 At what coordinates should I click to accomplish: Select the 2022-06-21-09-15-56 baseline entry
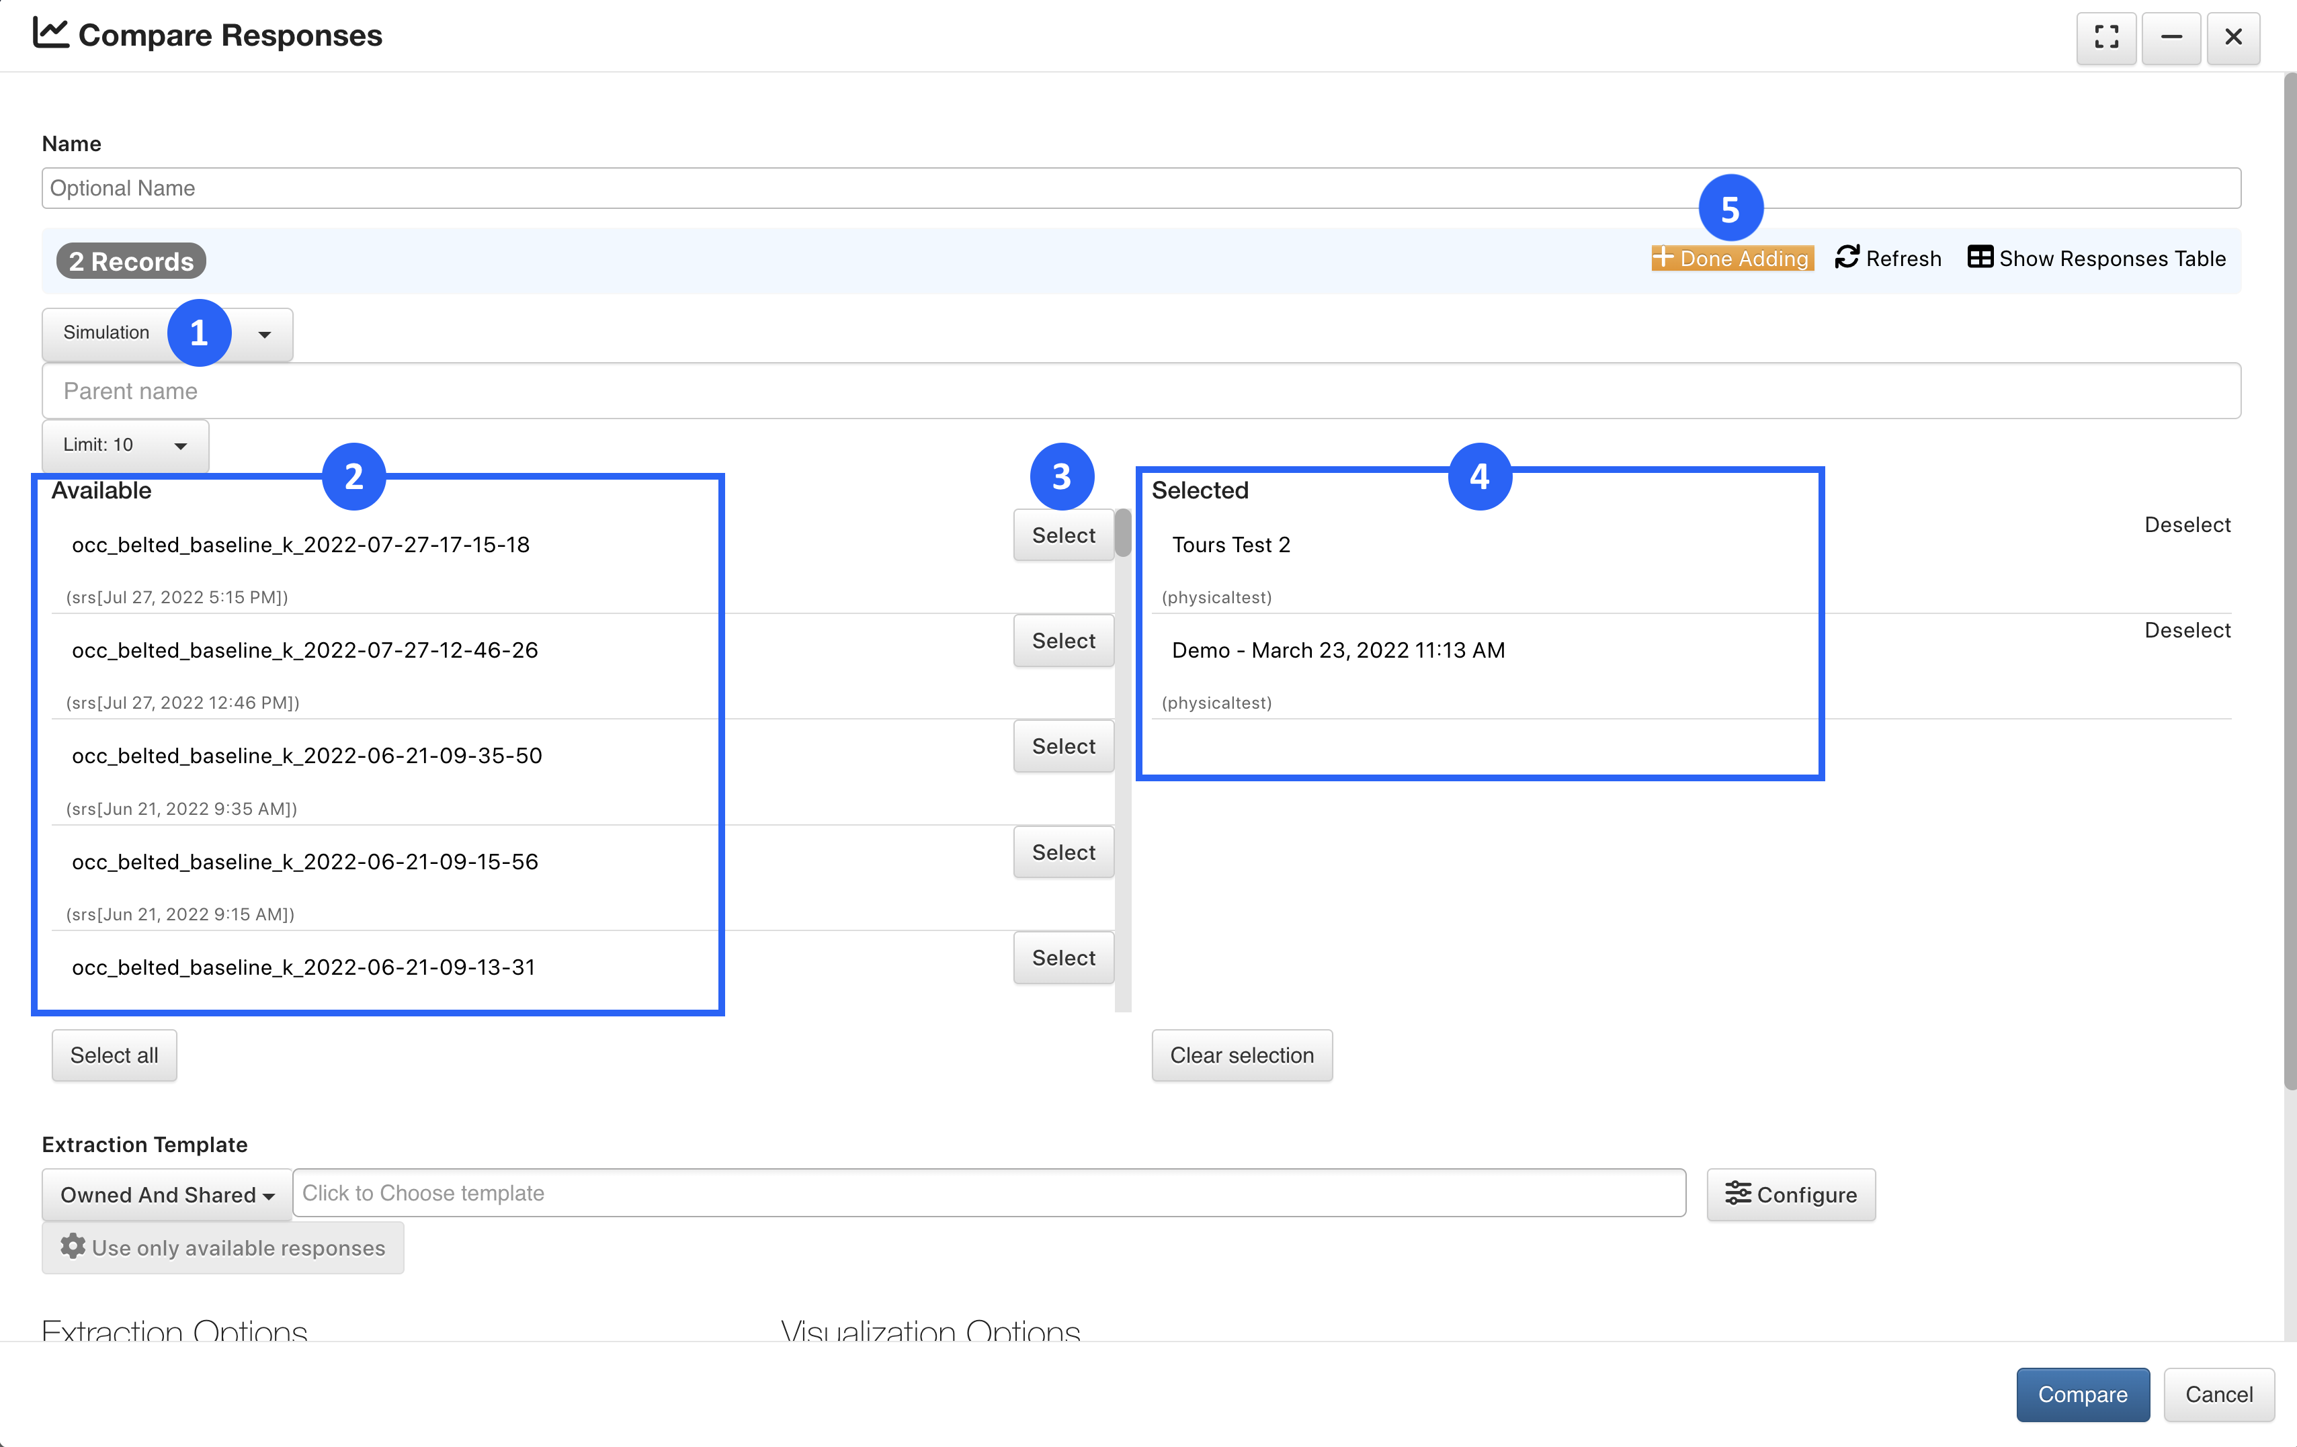pos(1062,852)
